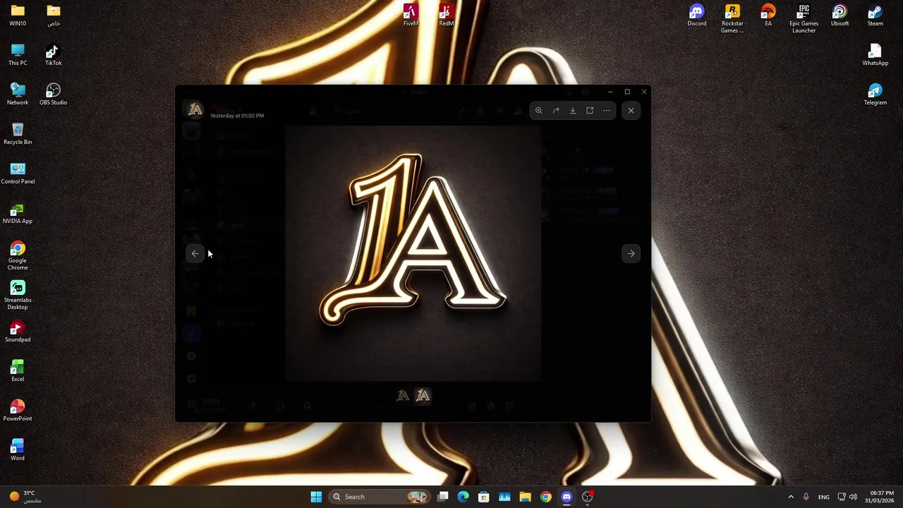The width and height of the screenshot is (903, 508).
Task: Open OBS Studio from taskbar
Action: click(x=587, y=497)
